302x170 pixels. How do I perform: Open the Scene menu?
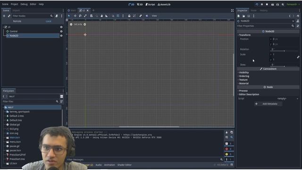pyautogui.click(x=5, y=4)
